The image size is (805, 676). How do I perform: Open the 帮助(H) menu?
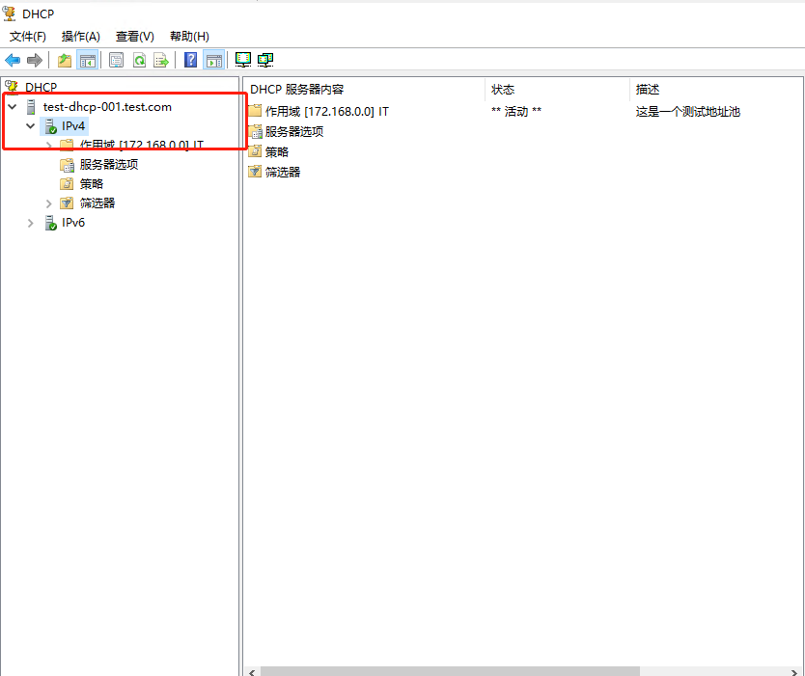189,37
